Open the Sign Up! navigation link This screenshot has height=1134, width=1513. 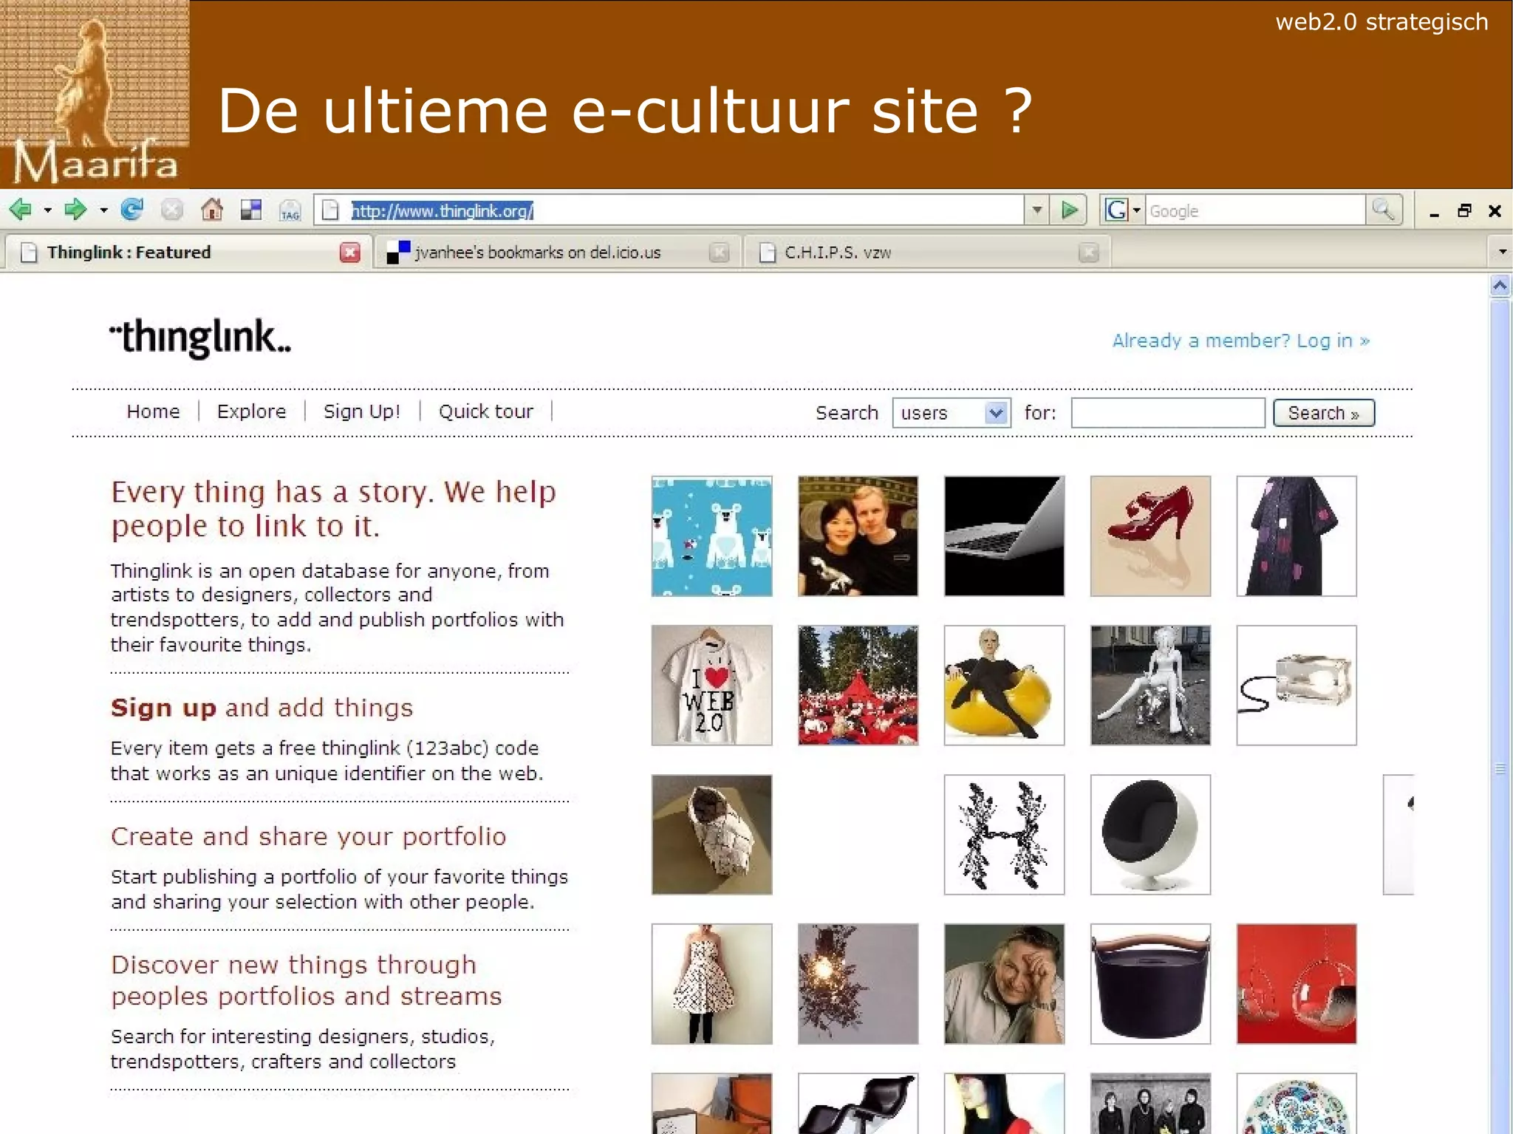pyautogui.click(x=362, y=411)
